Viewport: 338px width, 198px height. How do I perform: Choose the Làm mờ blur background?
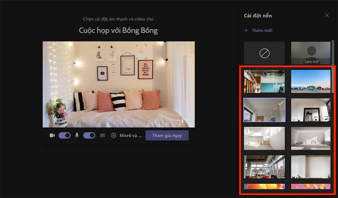click(311, 53)
